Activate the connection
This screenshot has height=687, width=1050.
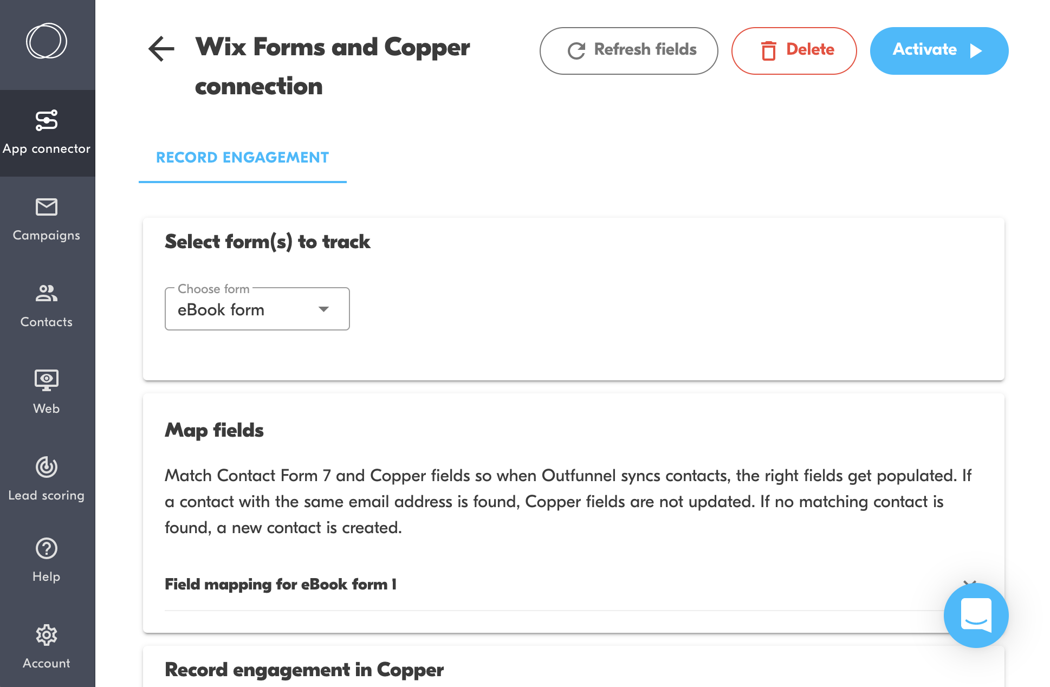(x=939, y=50)
